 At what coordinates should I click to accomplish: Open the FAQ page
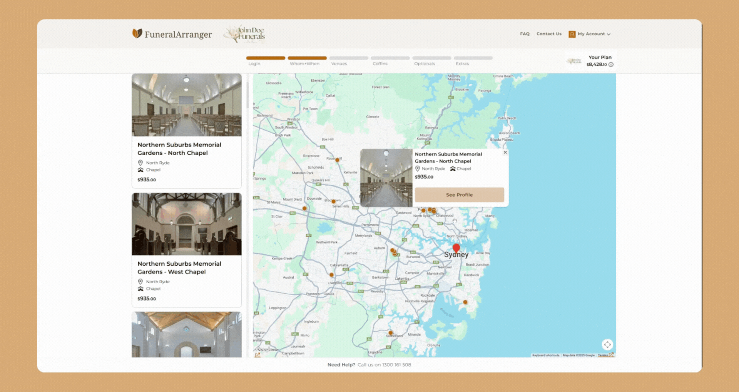coord(525,34)
